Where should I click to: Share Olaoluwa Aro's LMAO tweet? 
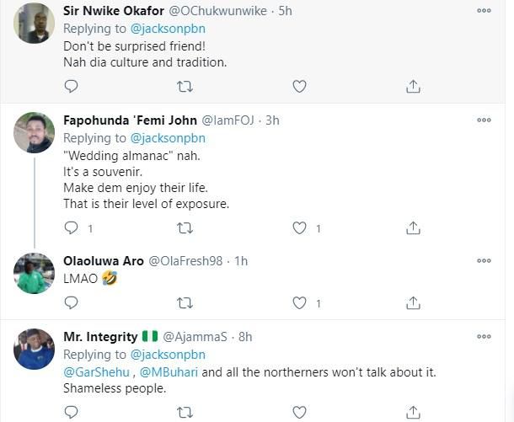point(413,302)
